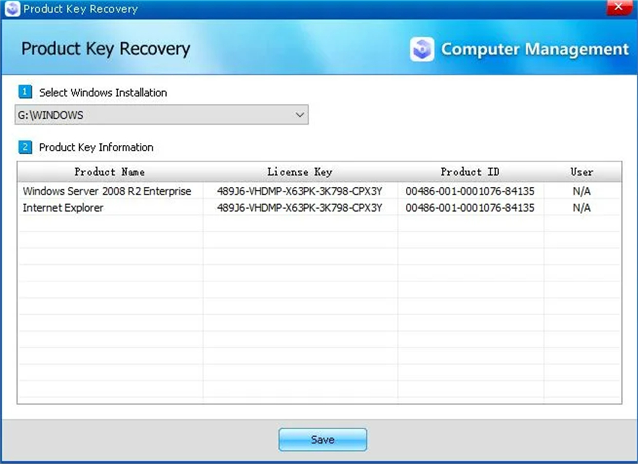Viewport: 638px width, 464px height.
Task: Click the Product ID column header
Action: coord(470,172)
